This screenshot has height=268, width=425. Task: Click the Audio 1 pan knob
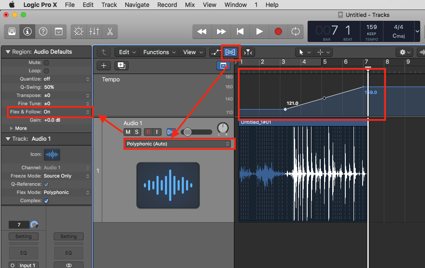[x=223, y=128]
